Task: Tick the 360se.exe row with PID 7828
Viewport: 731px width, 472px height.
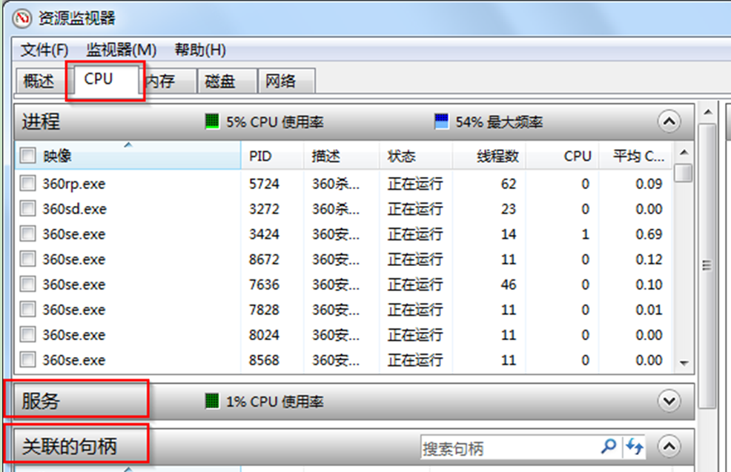Action: (28, 309)
